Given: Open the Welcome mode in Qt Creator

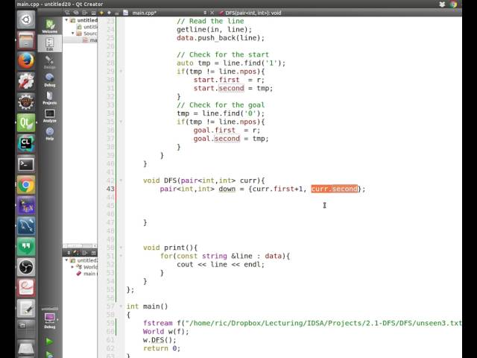Looking at the screenshot, I should click(50, 26).
